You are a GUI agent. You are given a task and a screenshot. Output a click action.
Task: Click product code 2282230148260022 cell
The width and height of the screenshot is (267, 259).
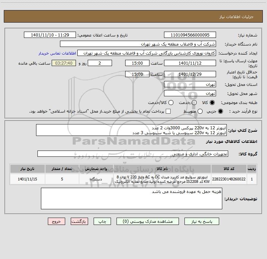229,179
